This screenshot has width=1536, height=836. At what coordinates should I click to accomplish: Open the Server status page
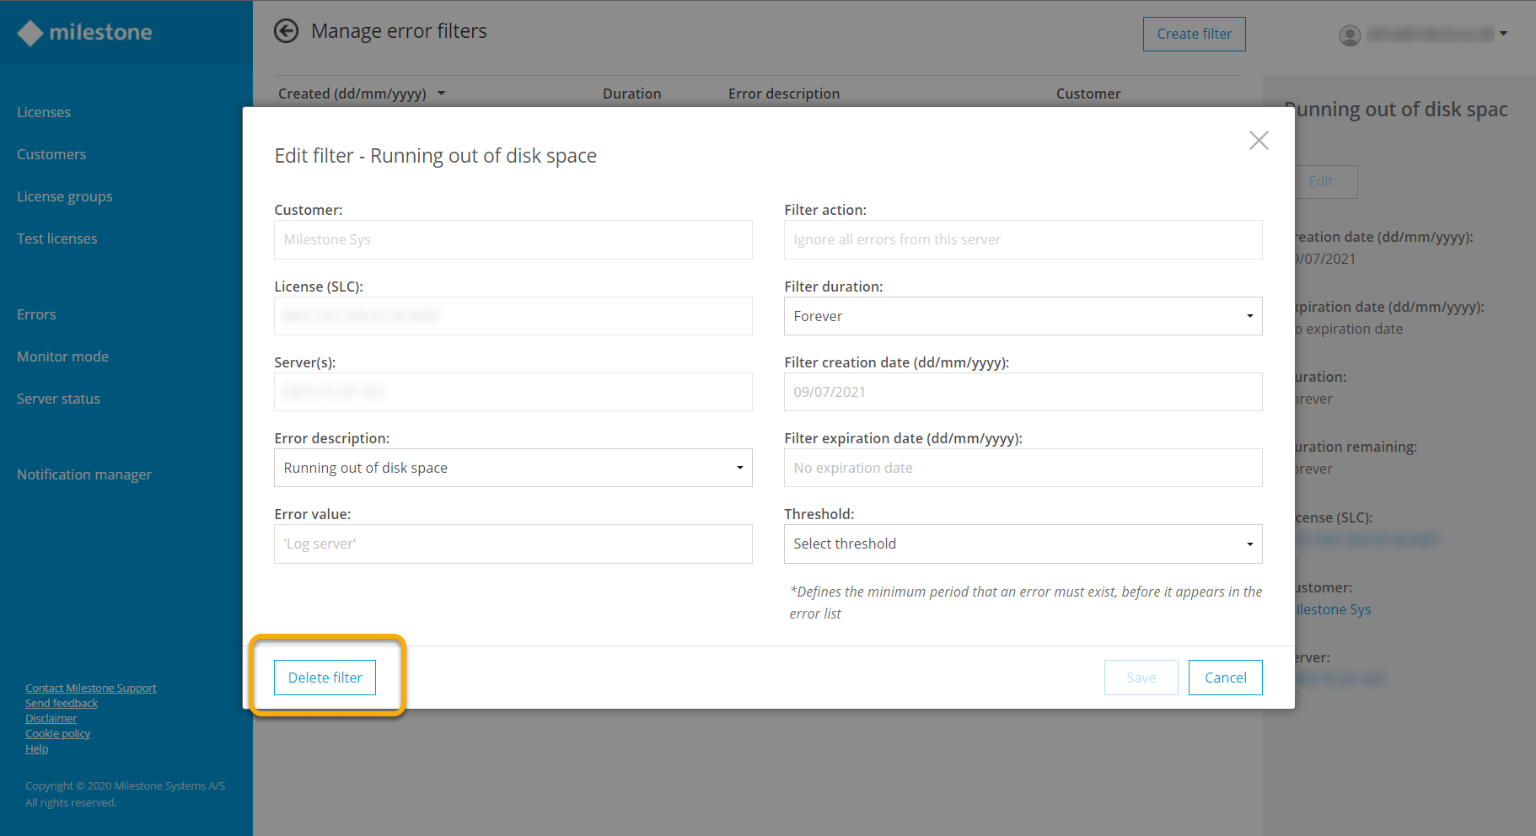point(58,398)
